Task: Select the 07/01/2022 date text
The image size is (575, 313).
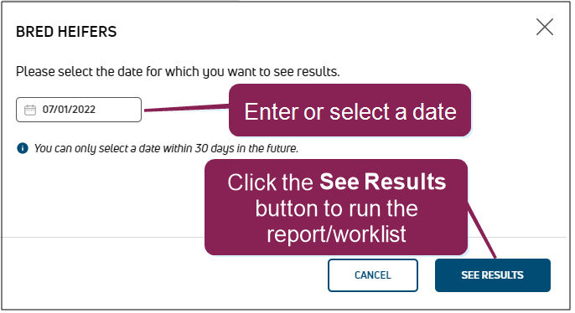Action: coord(69,110)
